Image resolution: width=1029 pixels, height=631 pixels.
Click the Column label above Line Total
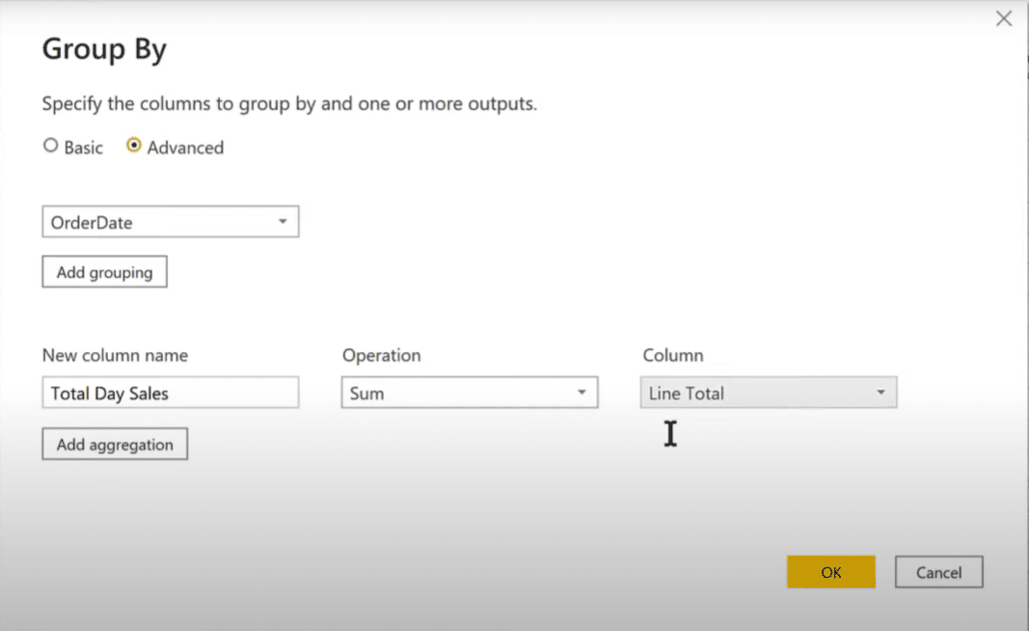tap(672, 355)
